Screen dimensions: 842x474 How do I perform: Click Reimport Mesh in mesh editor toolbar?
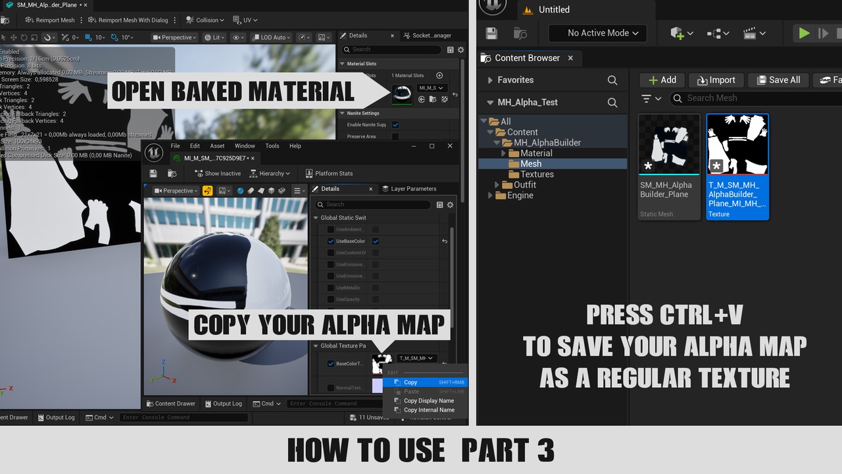pos(50,20)
